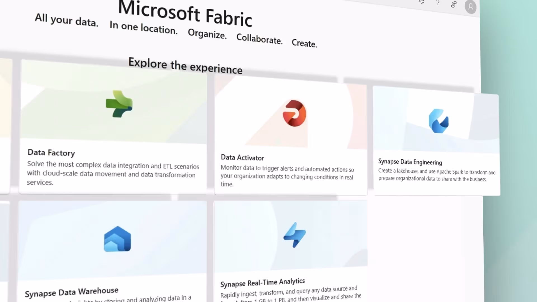Click the 'Collaborate.' text
537x302 pixels.
[x=260, y=39]
